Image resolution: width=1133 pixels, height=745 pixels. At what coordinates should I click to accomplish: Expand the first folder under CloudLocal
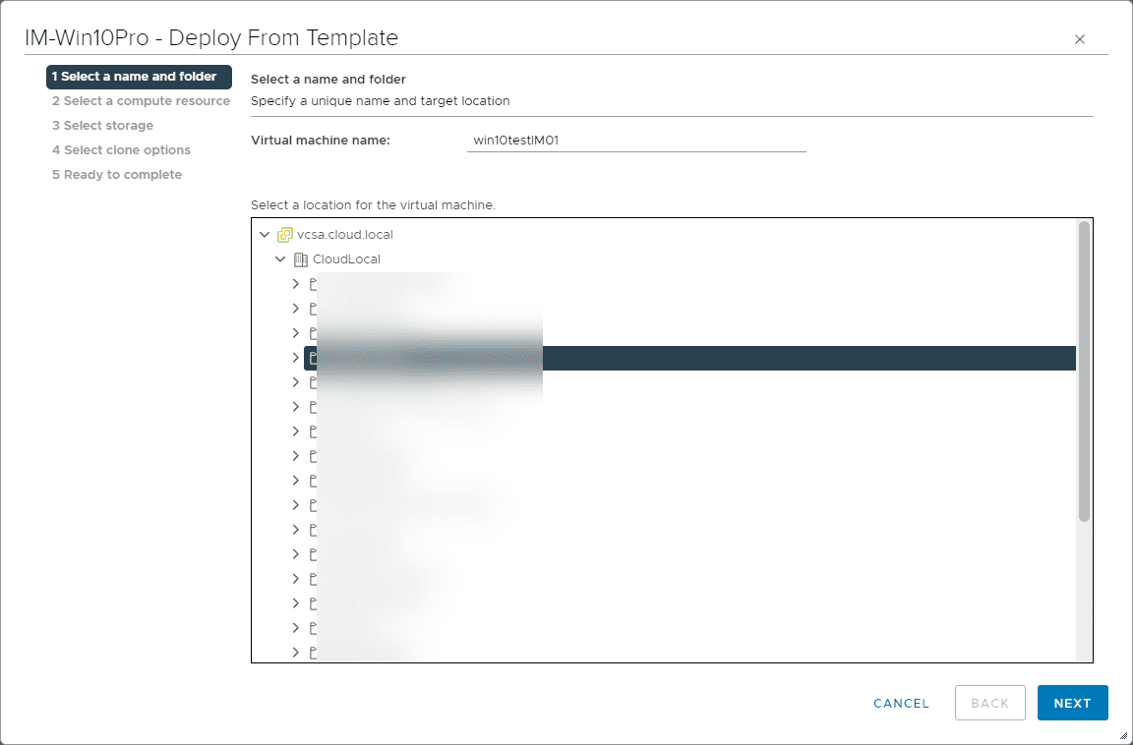click(x=295, y=283)
